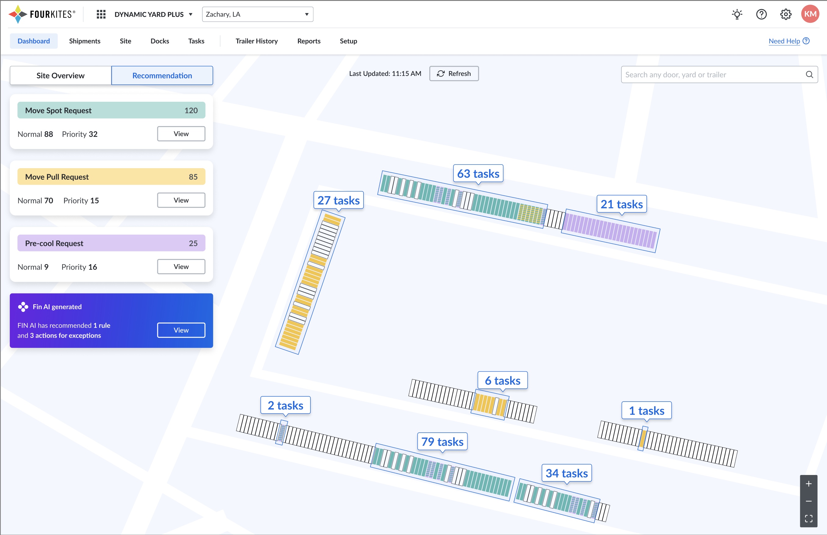View Pre-cool Request details

coord(181,267)
